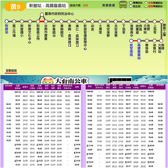Click the 新營客運管理中心 stop label

point(85,37)
